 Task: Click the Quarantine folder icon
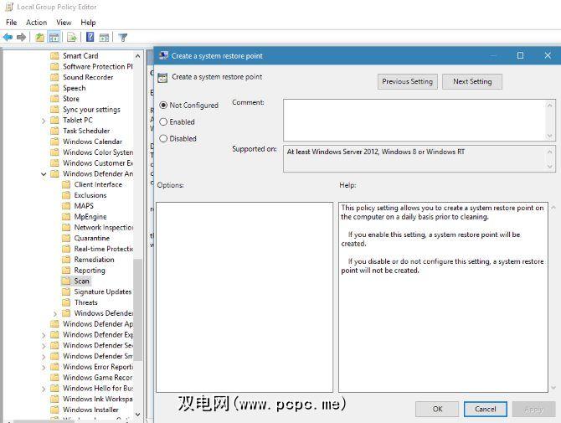pos(66,239)
